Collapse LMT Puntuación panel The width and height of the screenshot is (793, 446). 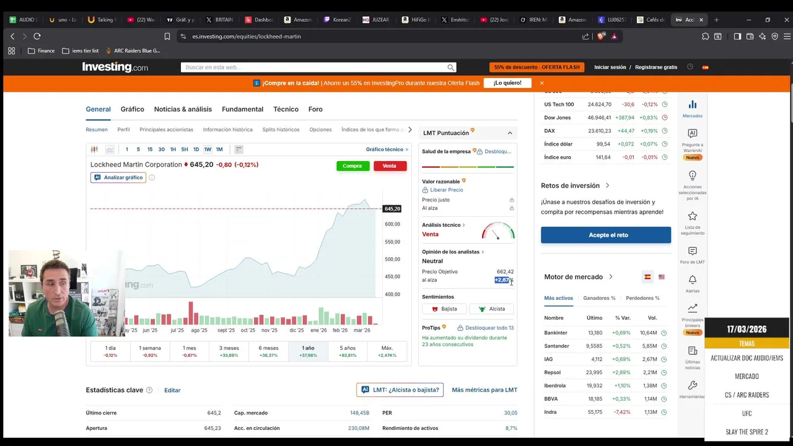tap(510, 133)
